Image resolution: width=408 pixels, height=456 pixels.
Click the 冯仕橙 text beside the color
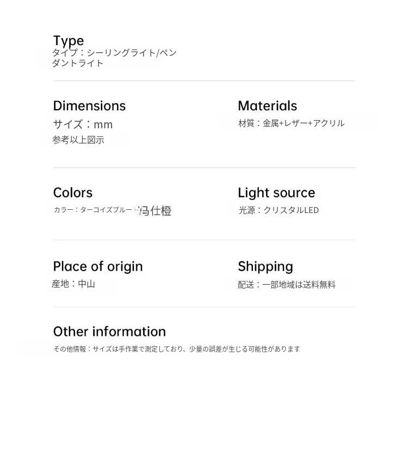coord(156,211)
